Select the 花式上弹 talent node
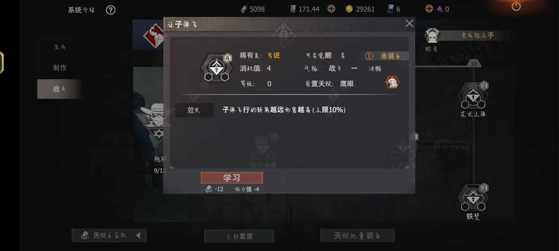Viewport: 559px width, 251px height. click(x=473, y=99)
